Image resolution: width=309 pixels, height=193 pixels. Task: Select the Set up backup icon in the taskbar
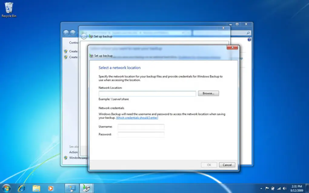click(x=86, y=188)
